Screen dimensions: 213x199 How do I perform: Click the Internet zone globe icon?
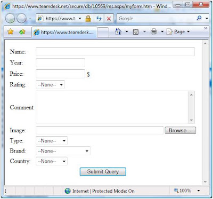68,191
